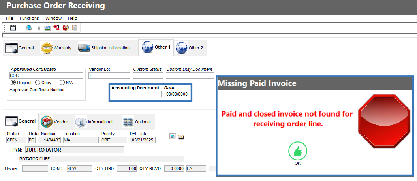Click the envelope email icon beside DEL Date

pyautogui.click(x=181, y=137)
